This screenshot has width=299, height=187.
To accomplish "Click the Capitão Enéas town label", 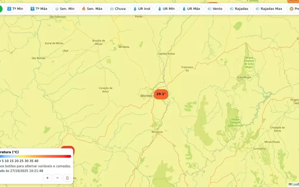I will tap(166, 54).
